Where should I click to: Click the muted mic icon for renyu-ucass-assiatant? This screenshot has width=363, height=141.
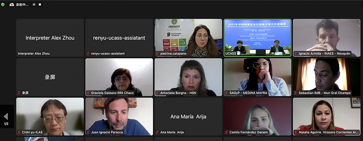pos(88,53)
